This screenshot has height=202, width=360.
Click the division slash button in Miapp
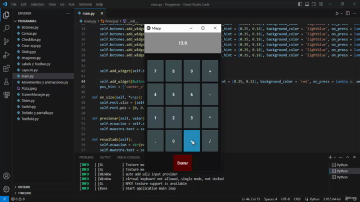tap(210, 141)
